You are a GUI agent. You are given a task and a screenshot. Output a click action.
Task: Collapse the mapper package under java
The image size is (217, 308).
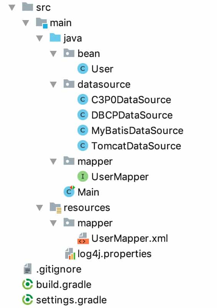(x=53, y=162)
